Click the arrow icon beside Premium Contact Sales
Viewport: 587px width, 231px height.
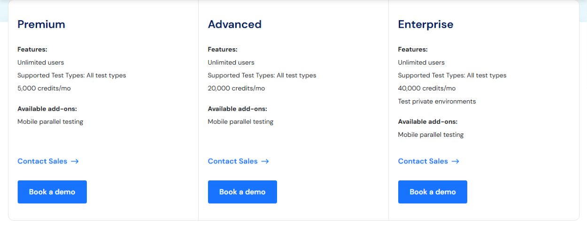coord(75,161)
